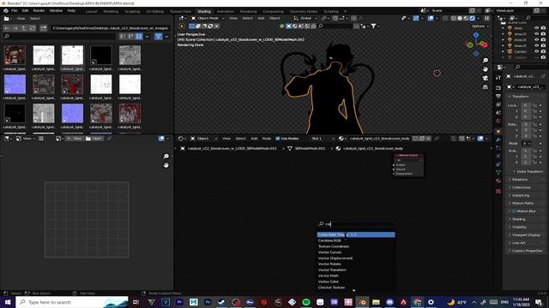Click the red X axis on navigation gizmo
Image resolution: width=549 pixels, height=308 pixels.
[x=485, y=44]
